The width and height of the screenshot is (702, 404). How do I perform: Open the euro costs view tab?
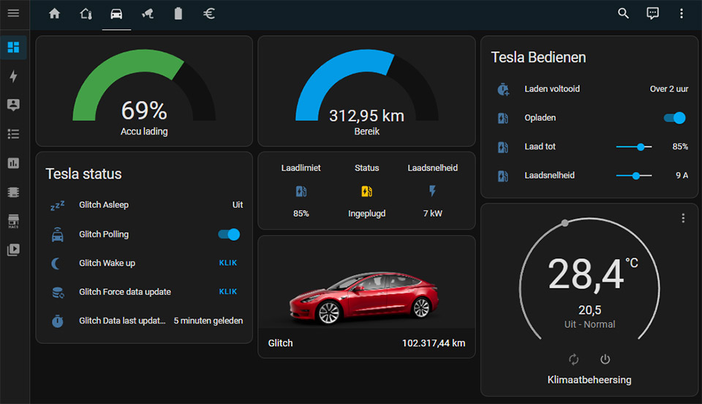tap(209, 13)
